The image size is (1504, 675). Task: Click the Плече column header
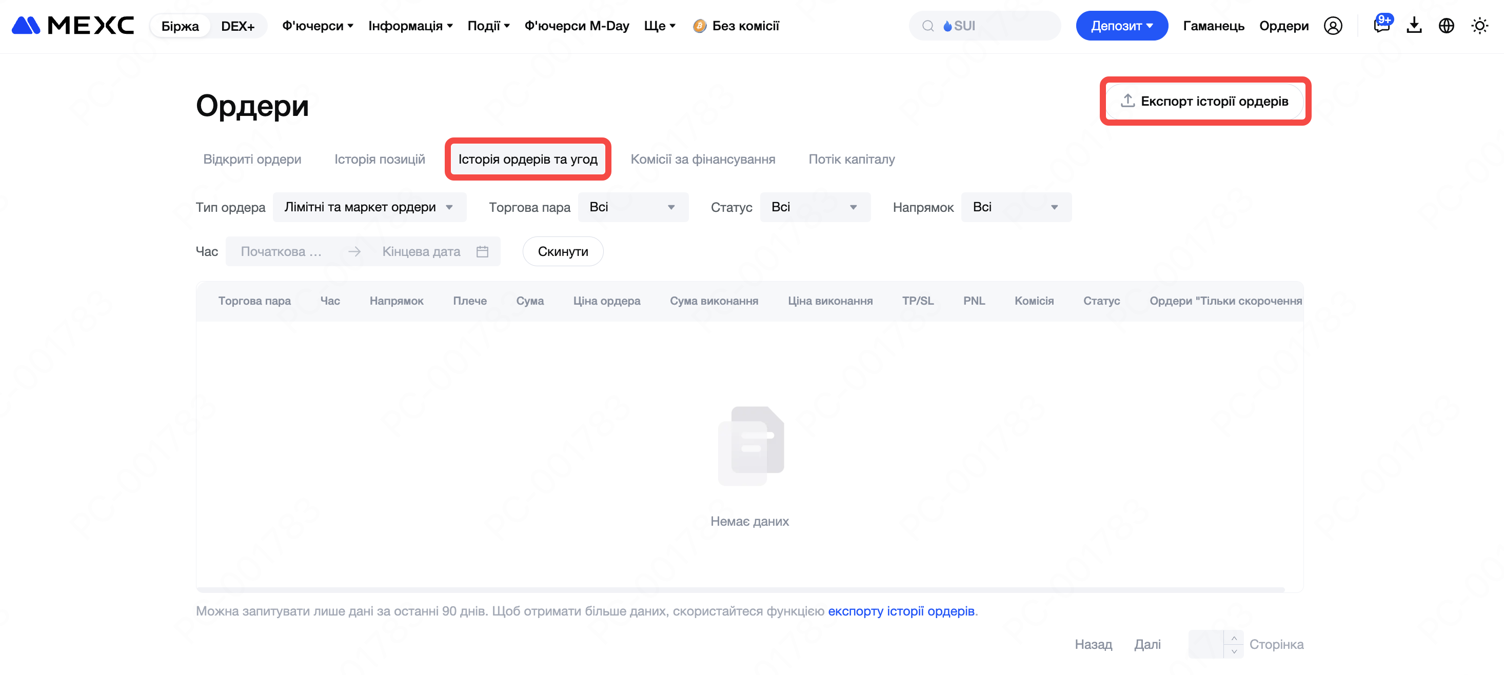pyautogui.click(x=469, y=301)
